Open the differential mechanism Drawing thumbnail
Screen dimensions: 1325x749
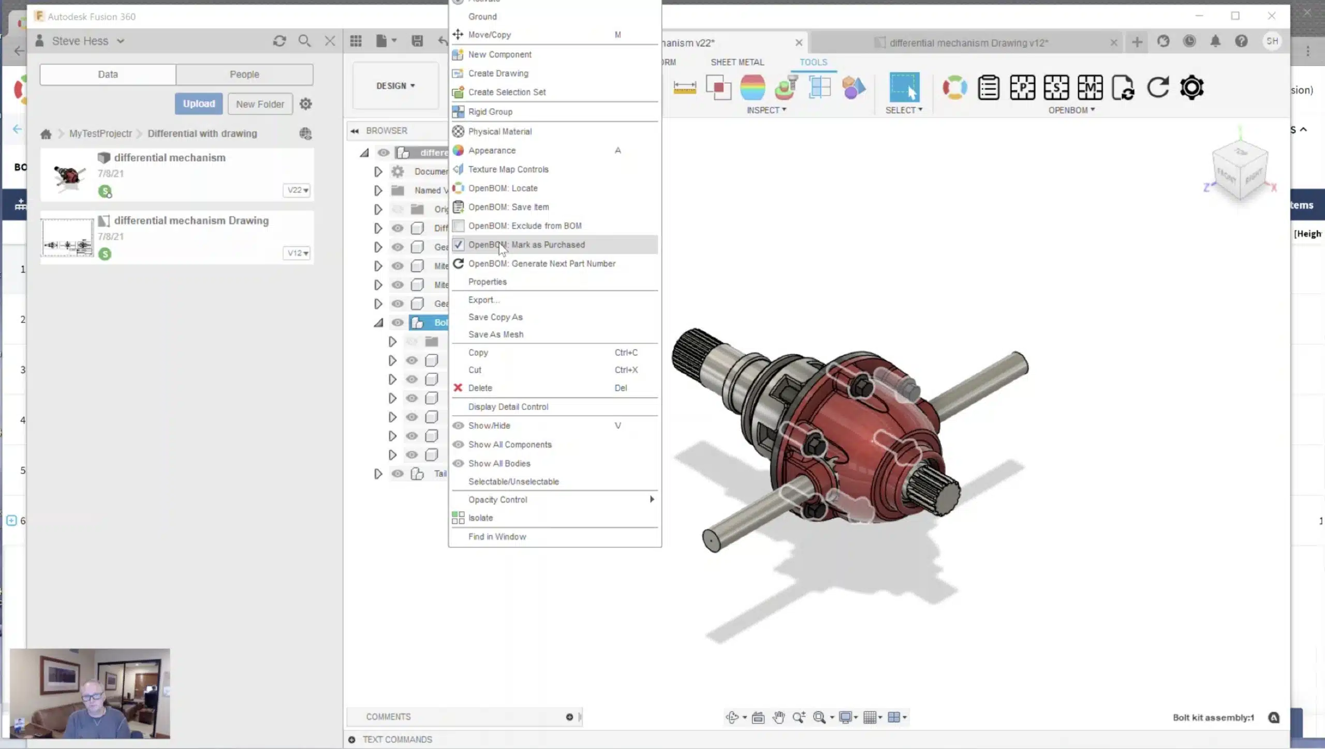[68, 238]
